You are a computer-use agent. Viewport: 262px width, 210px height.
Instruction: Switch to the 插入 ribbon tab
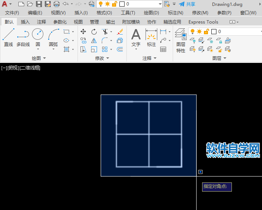point(25,22)
